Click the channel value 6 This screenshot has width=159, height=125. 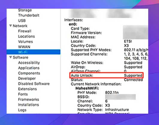tap(106, 101)
